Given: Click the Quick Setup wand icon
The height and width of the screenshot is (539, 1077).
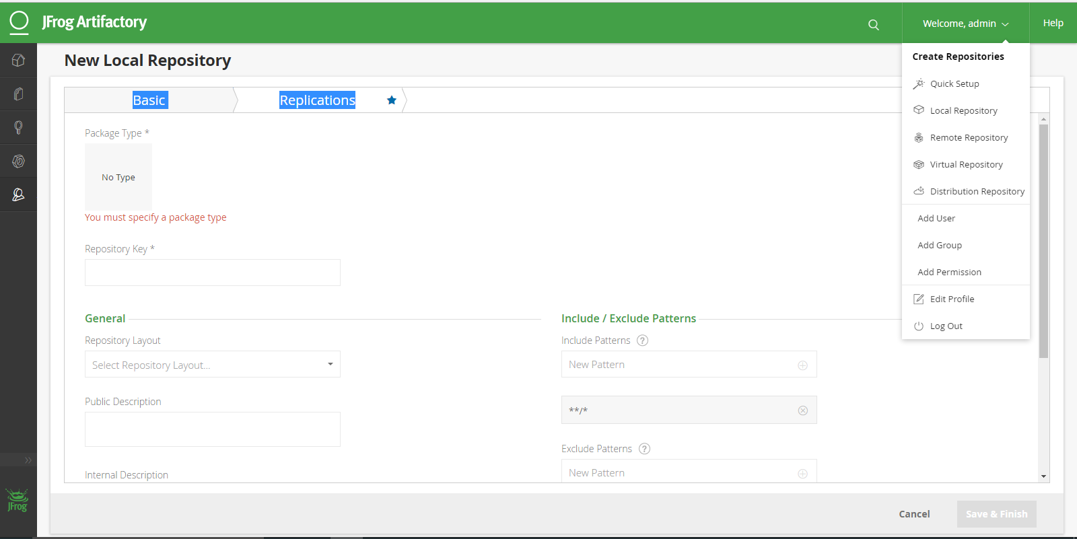Looking at the screenshot, I should [919, 83].
